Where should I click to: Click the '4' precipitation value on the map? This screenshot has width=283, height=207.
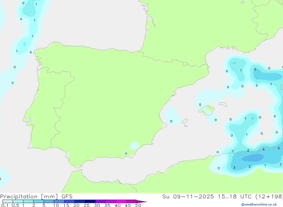pyautogui.click(x=263, y=149)
